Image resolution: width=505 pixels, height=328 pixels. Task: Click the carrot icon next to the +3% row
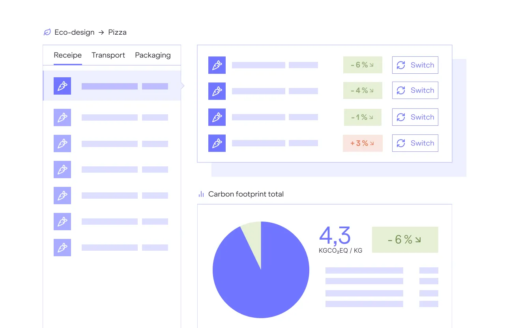[x=217, y=143]
